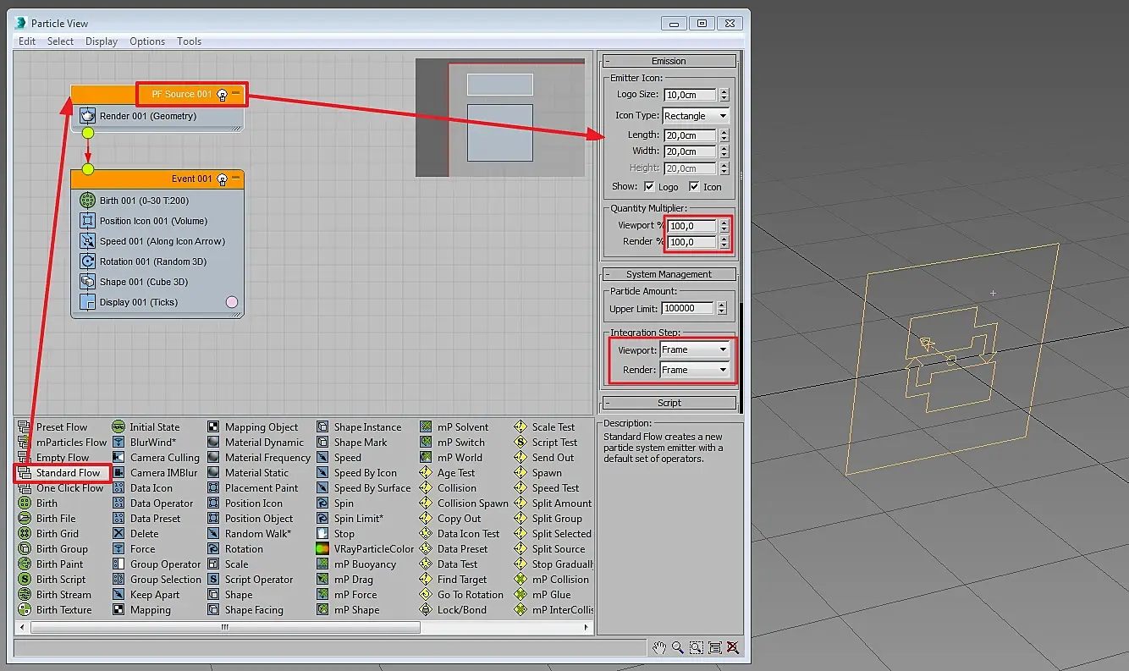This screenshot has width=1129, height=671.
Task: Open the Display menu
Action: coord(102,41)
